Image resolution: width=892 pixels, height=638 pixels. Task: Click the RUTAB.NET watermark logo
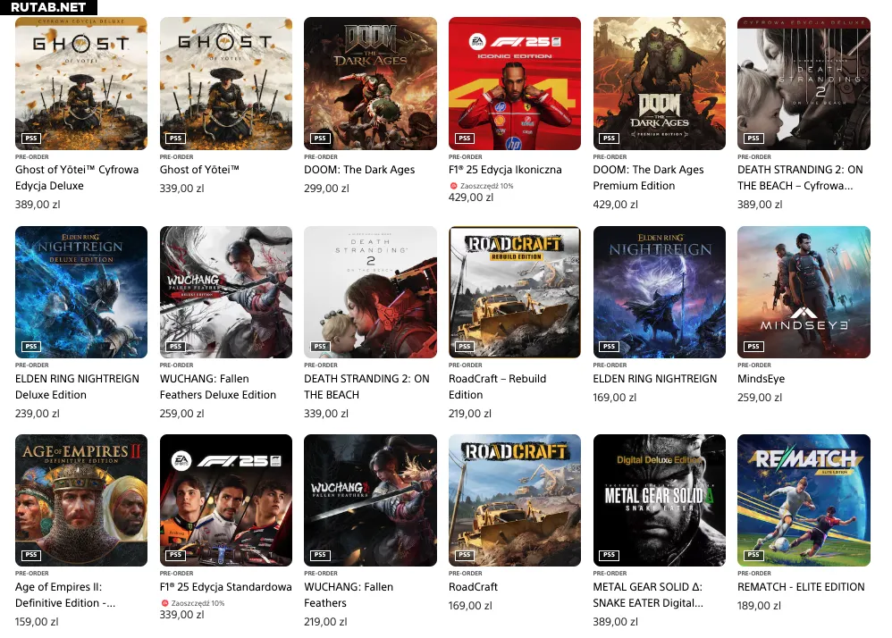coord(48,7)
